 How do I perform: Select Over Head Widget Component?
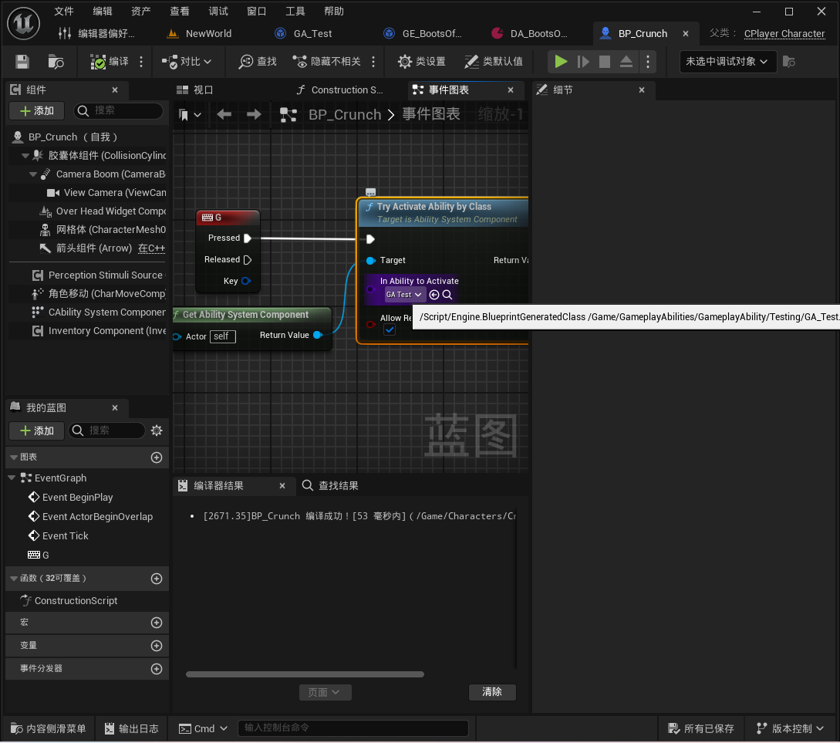(103, 211)
